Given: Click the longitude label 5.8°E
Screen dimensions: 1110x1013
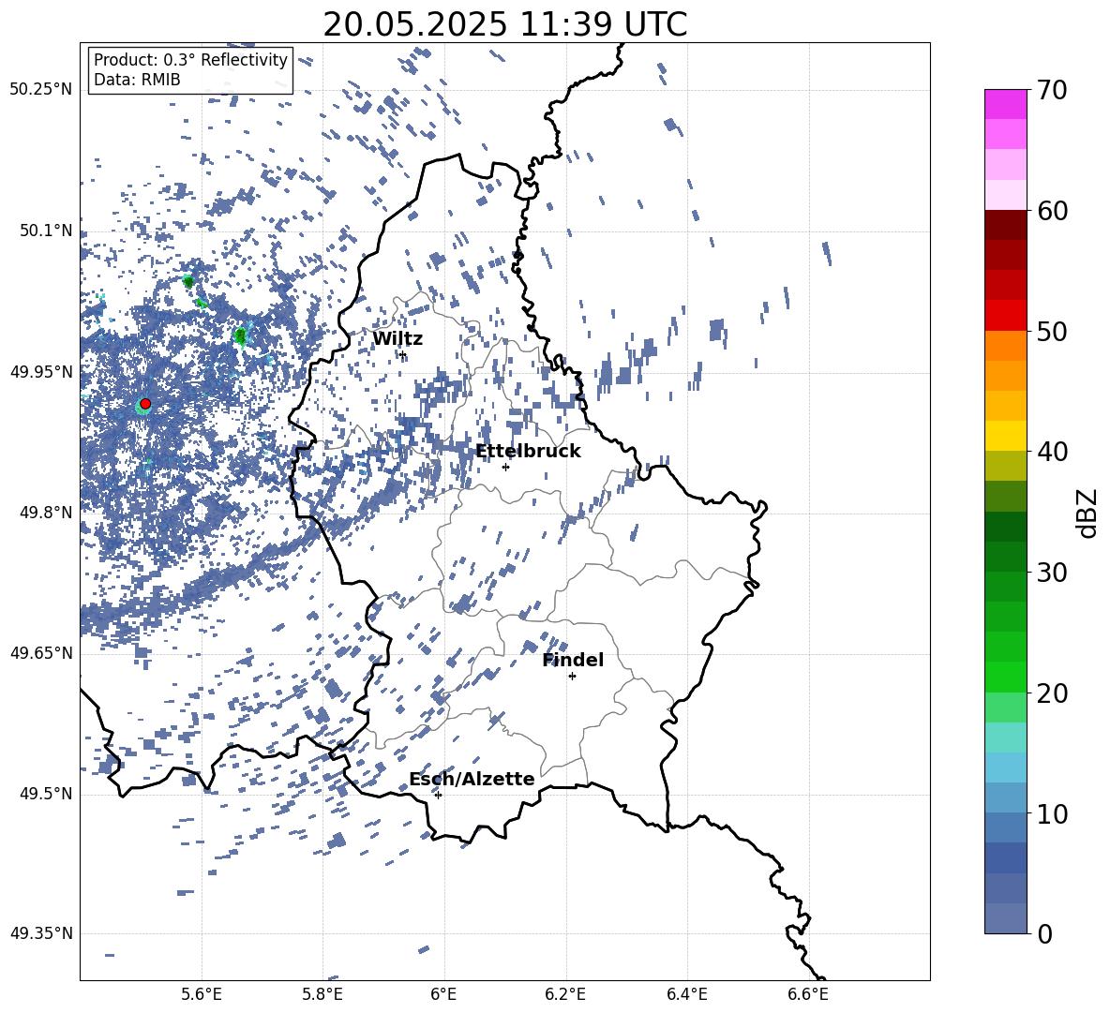Looking at the screenshot, I should 322,994.
